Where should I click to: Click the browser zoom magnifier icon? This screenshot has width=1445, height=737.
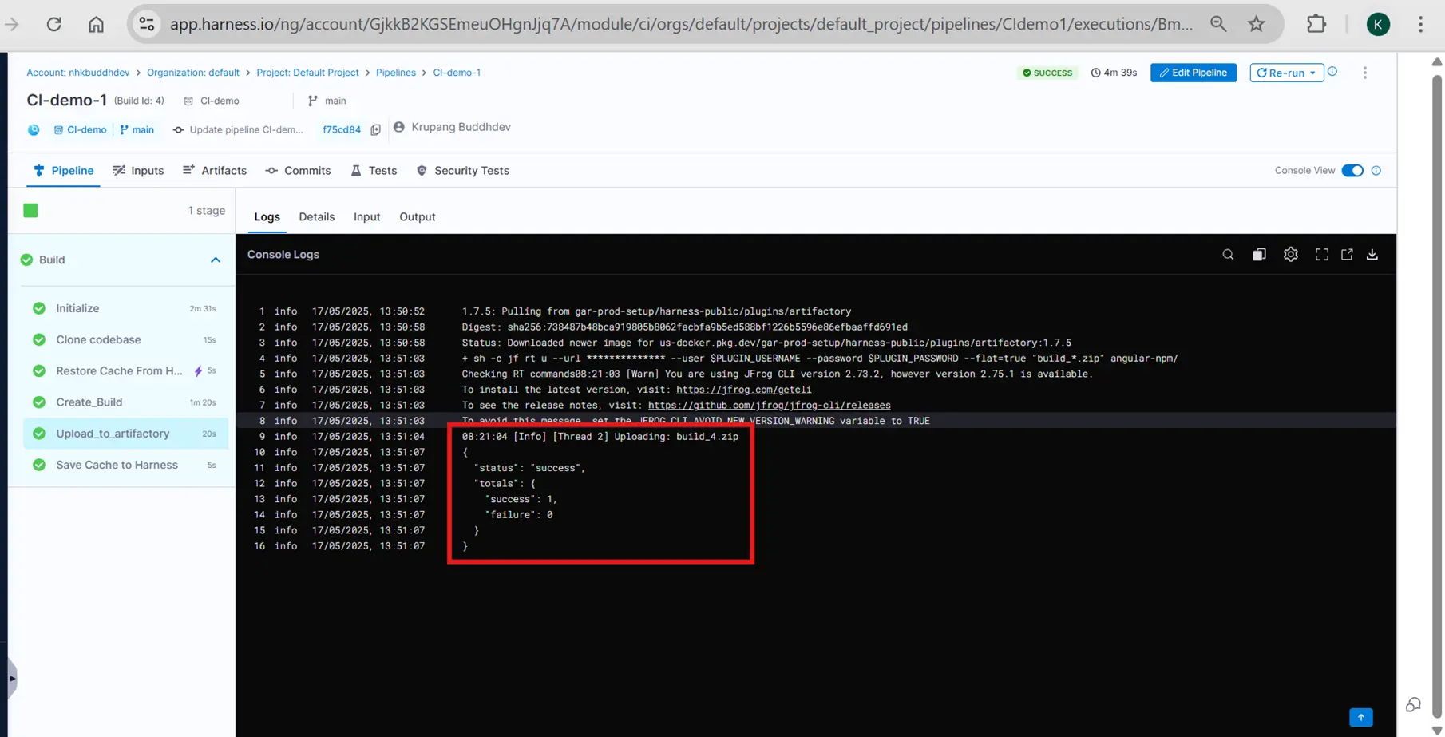pos(1218,24)
